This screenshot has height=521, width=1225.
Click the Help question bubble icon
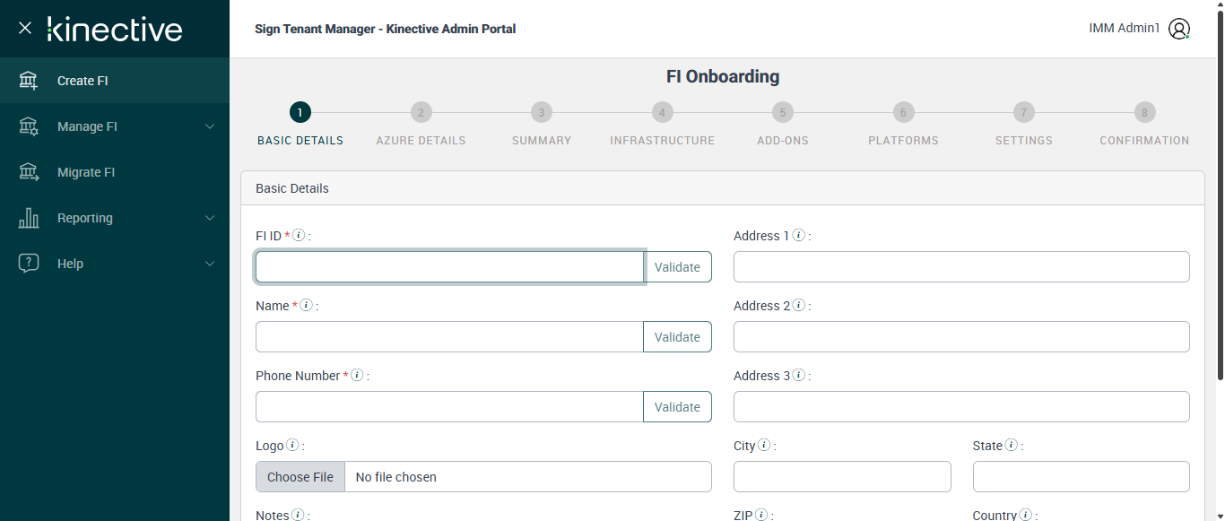29,264
